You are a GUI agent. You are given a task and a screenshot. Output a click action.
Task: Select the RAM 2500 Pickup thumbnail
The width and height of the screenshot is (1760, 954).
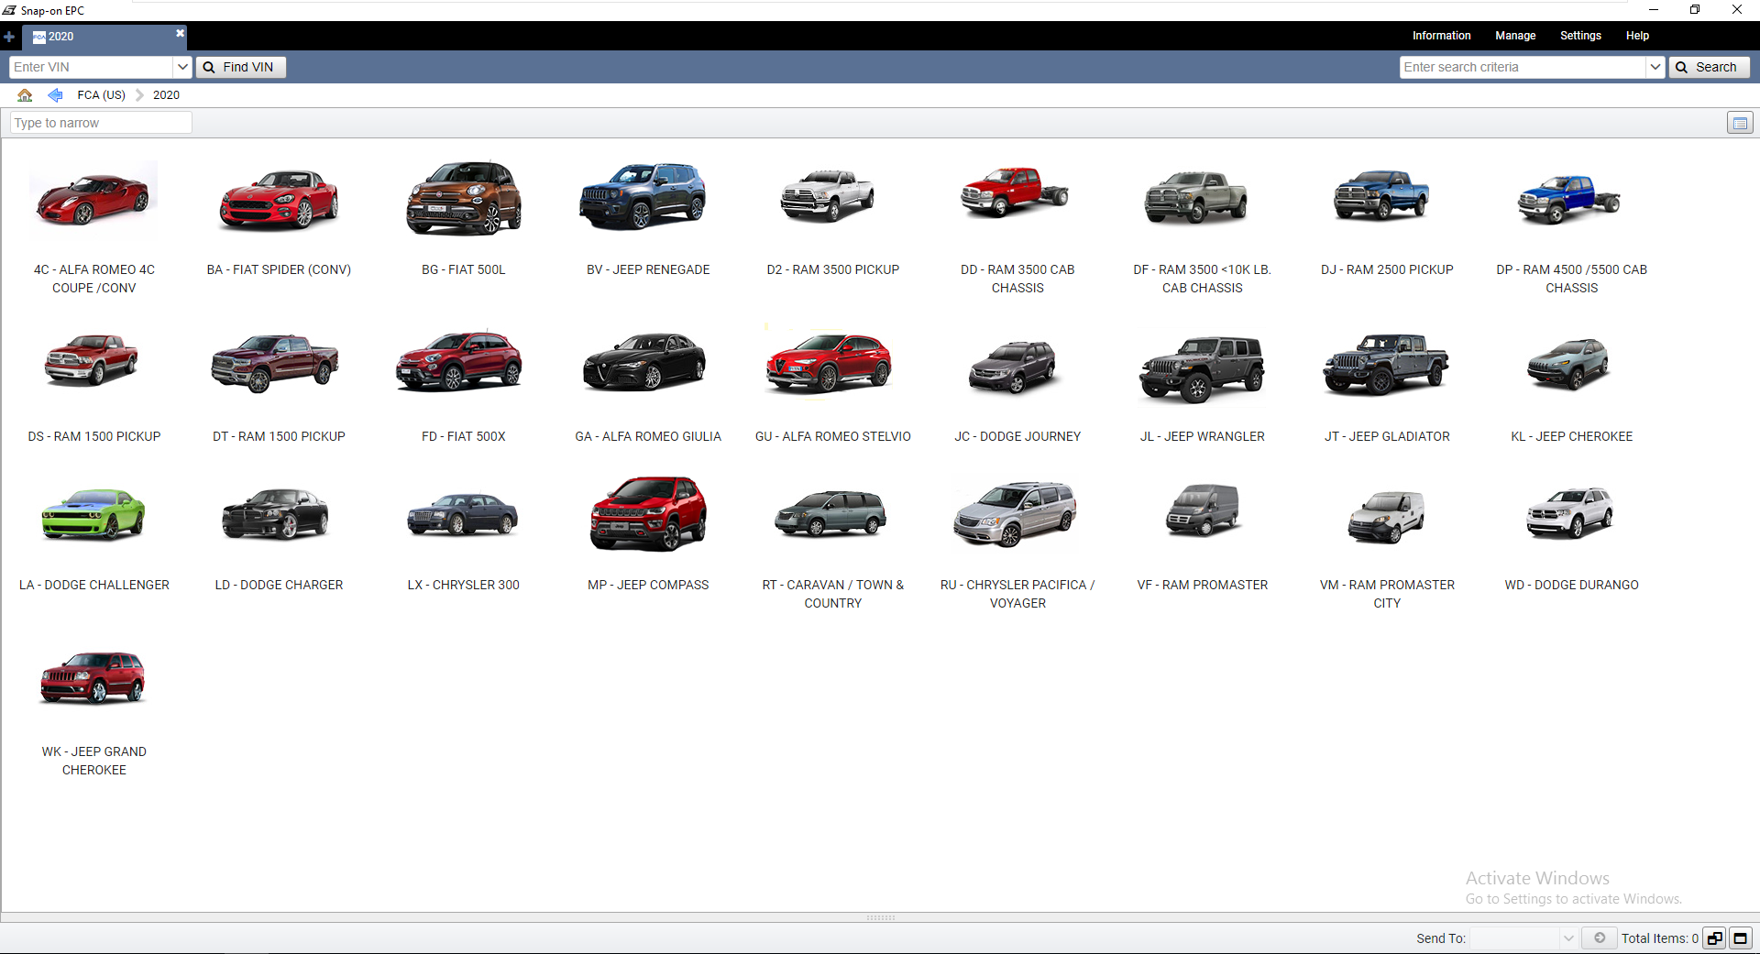pyautogui.click(x=1381, y=195)
